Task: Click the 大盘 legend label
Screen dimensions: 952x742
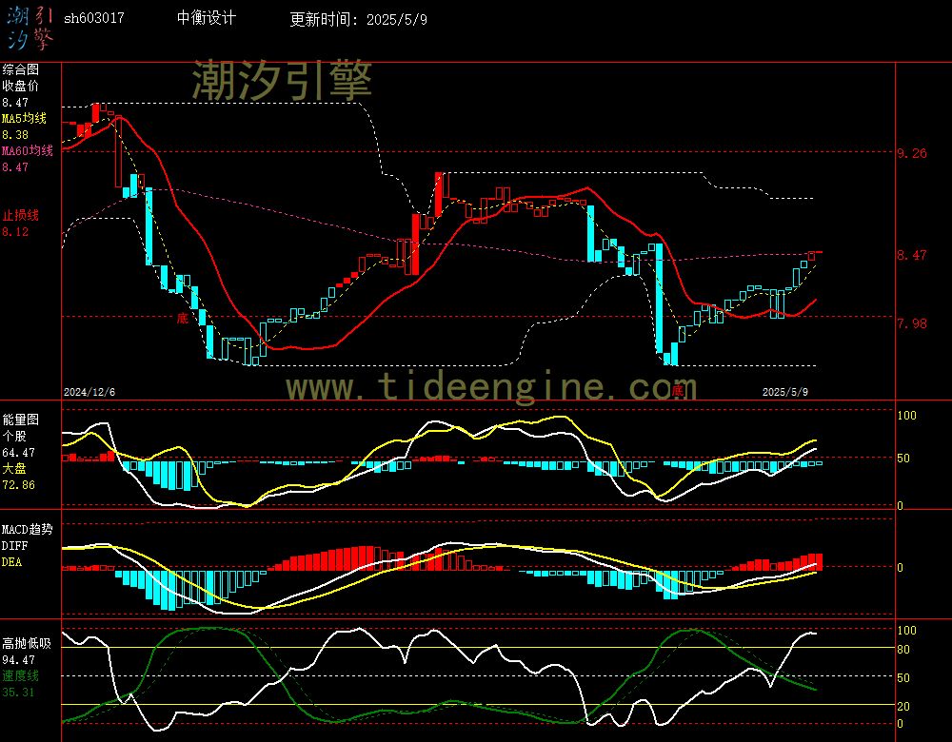Action: pyautogui.click(x=14, y=468)
